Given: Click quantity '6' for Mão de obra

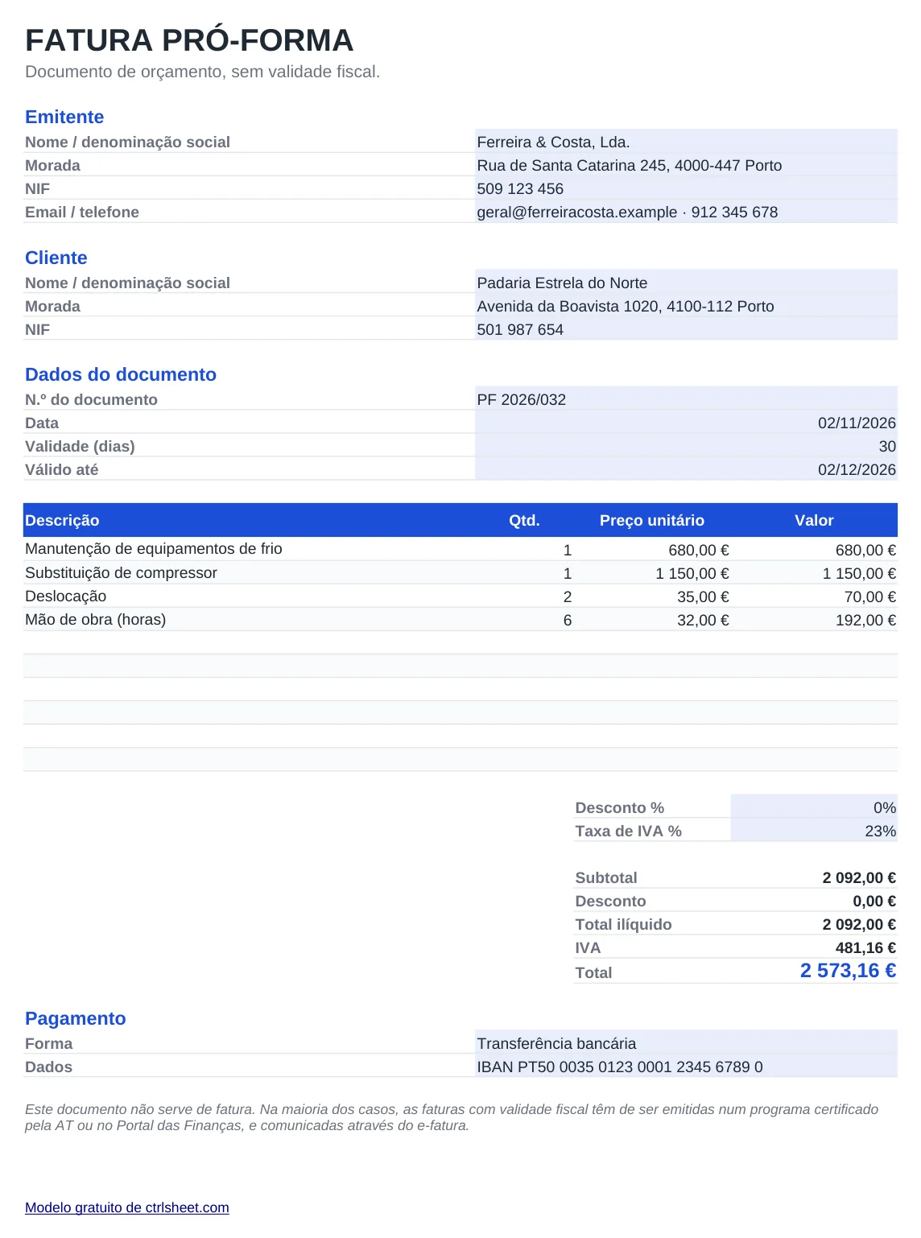Looking at the screenshot, I should point(568,620).
